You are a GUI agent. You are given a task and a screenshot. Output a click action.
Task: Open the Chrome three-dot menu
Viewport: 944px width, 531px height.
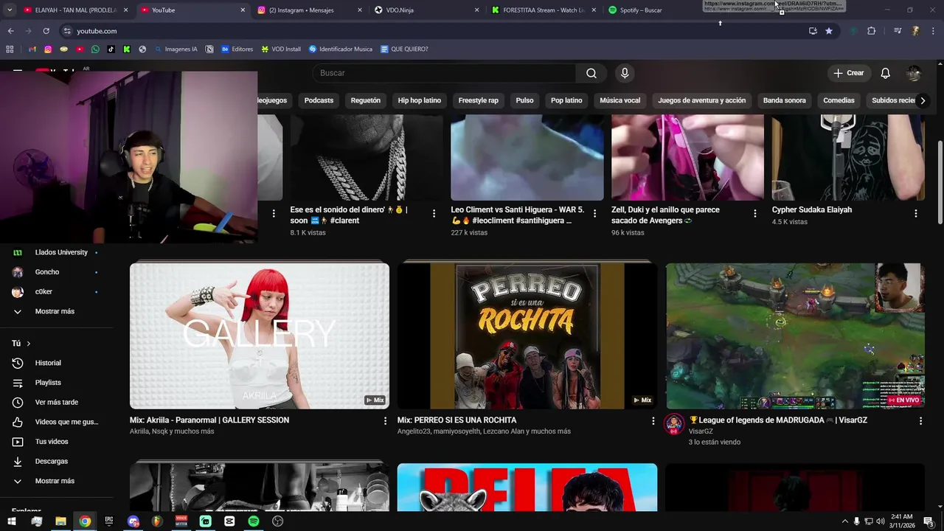pos(933,31)
